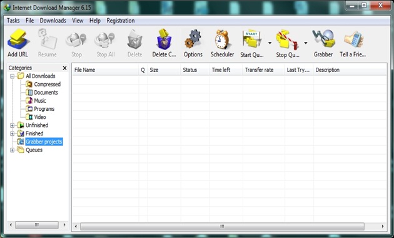Click the Stop Queue icon
The height and width of the screenshot is (238, 394).
[x=287, y=39]
